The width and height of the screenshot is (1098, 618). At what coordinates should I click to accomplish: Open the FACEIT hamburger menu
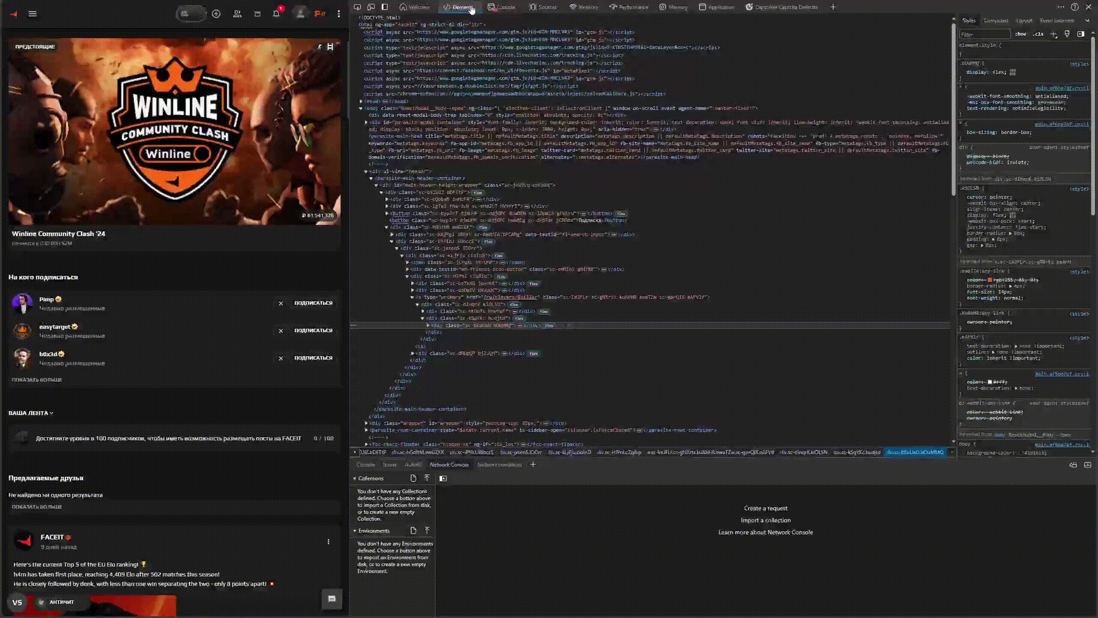(x=32, y=13)
